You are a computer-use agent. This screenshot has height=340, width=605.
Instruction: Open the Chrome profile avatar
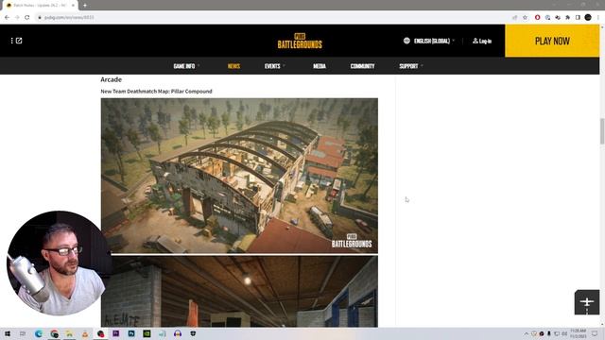588,17
